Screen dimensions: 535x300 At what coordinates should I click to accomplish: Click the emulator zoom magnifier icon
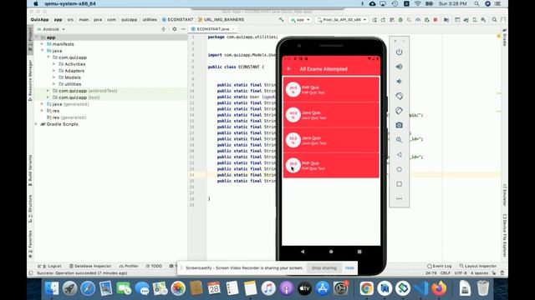[399, 140]
